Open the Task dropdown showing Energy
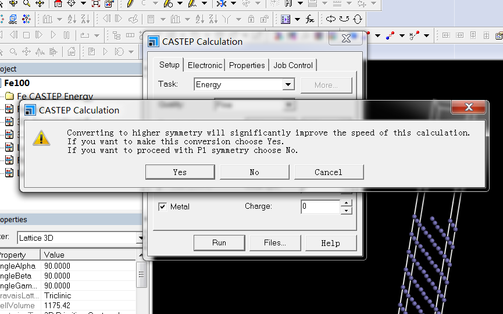 pyautogui.click(x=288, y=85)
